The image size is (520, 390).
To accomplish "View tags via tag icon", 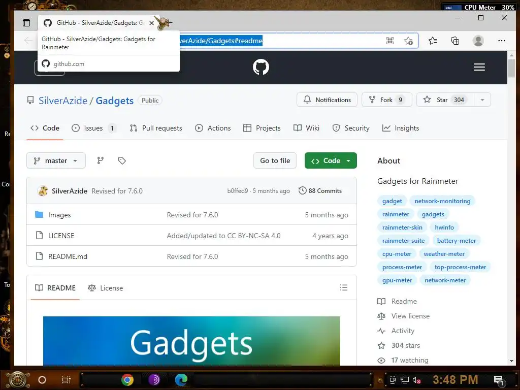I will point(122,161).
